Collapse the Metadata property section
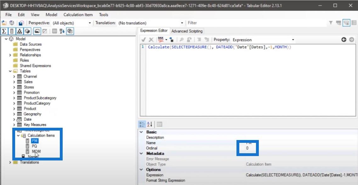The width and height of the screenshot is (358, 185). point(141,154)
